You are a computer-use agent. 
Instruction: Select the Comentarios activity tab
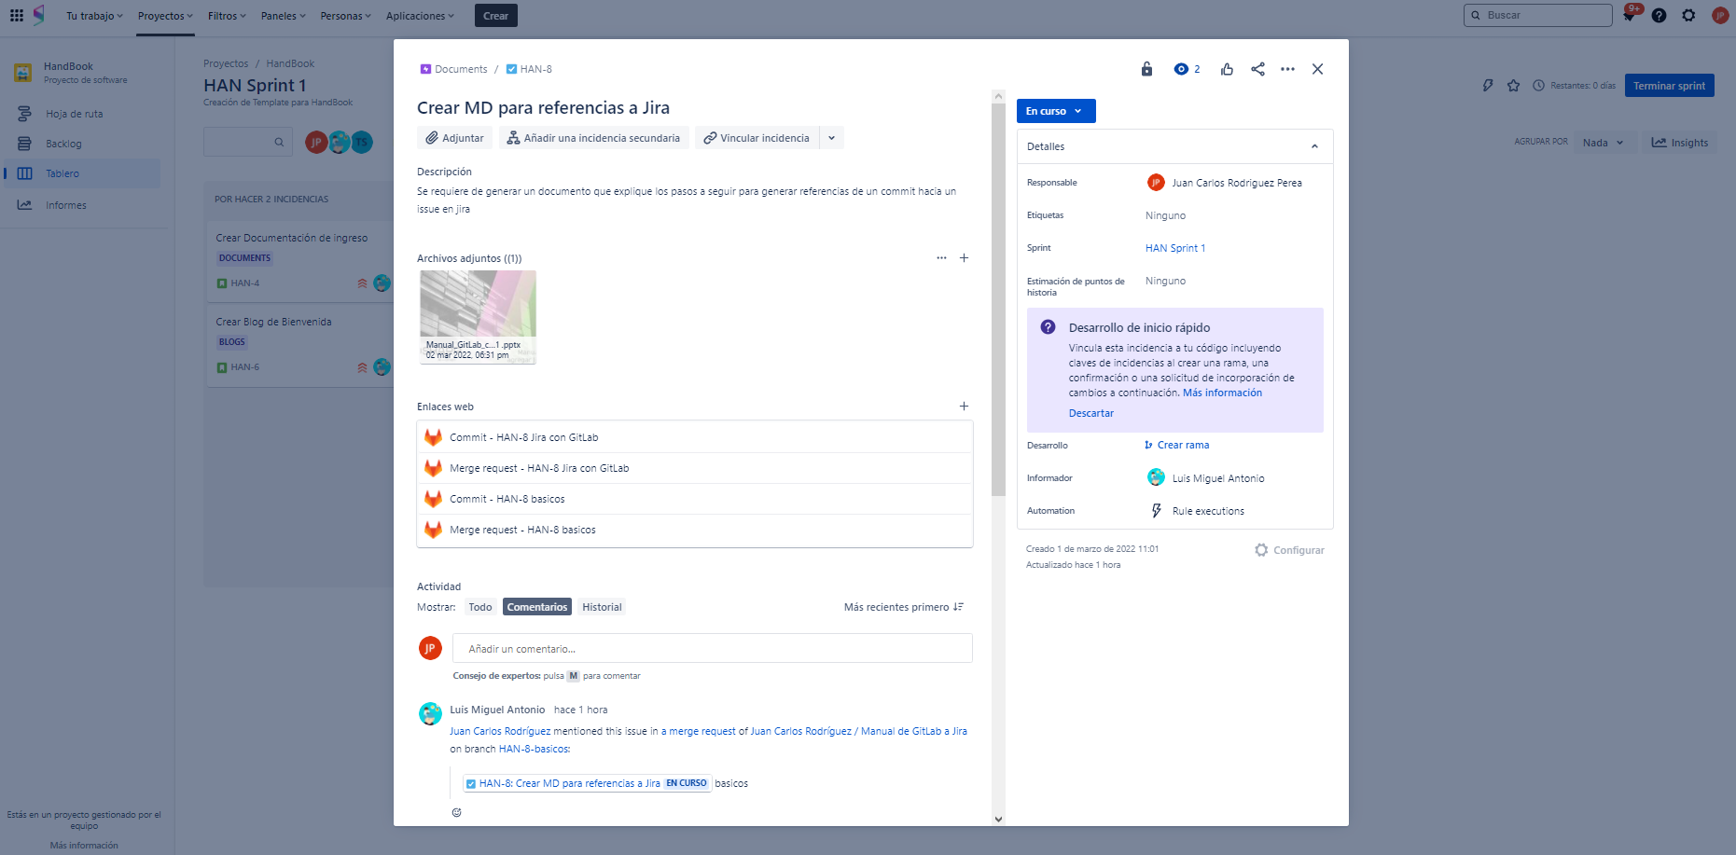pos(537,607)
